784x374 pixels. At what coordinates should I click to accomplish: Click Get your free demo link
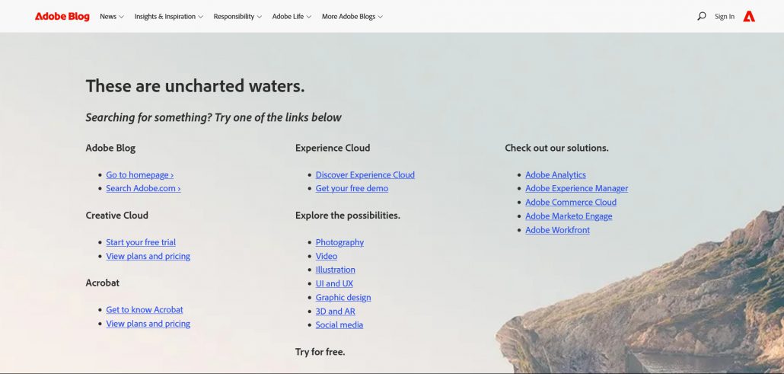point(352,189)
